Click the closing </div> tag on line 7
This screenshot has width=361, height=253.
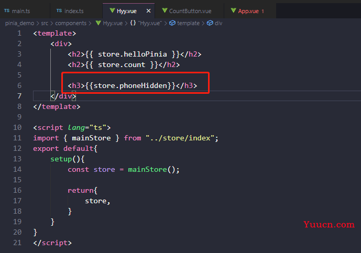pos(63,96)
